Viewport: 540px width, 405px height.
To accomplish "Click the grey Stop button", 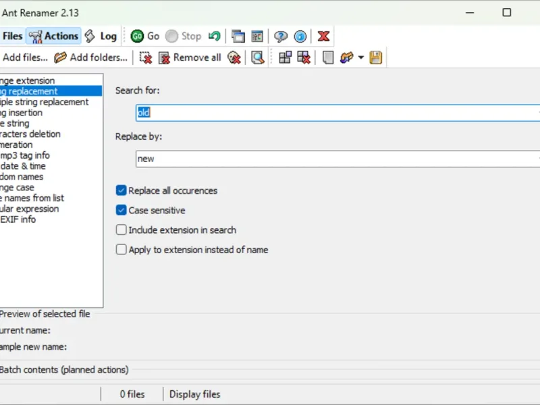I will click(x=183, y=36).
